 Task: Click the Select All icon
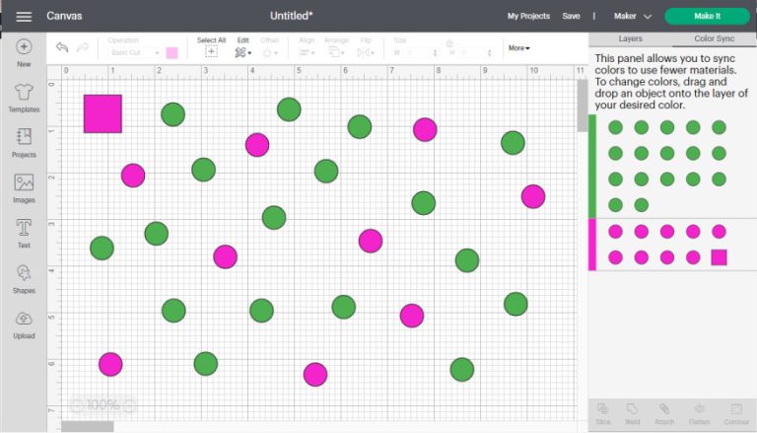[x=211, y=52]
